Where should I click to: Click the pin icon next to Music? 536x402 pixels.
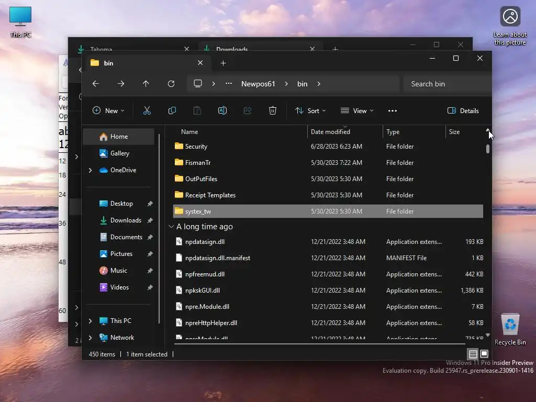coord(150,271)
